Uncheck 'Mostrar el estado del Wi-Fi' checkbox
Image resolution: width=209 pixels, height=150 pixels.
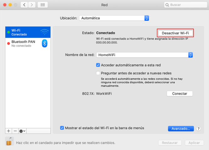pyautogui.click(x=62, y=128)
